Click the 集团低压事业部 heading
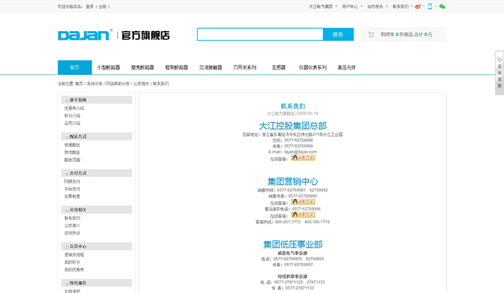Viewport: 504px width, 293px height. pos(293,245)
